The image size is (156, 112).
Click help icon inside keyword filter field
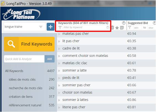click(x=108, y=27)
